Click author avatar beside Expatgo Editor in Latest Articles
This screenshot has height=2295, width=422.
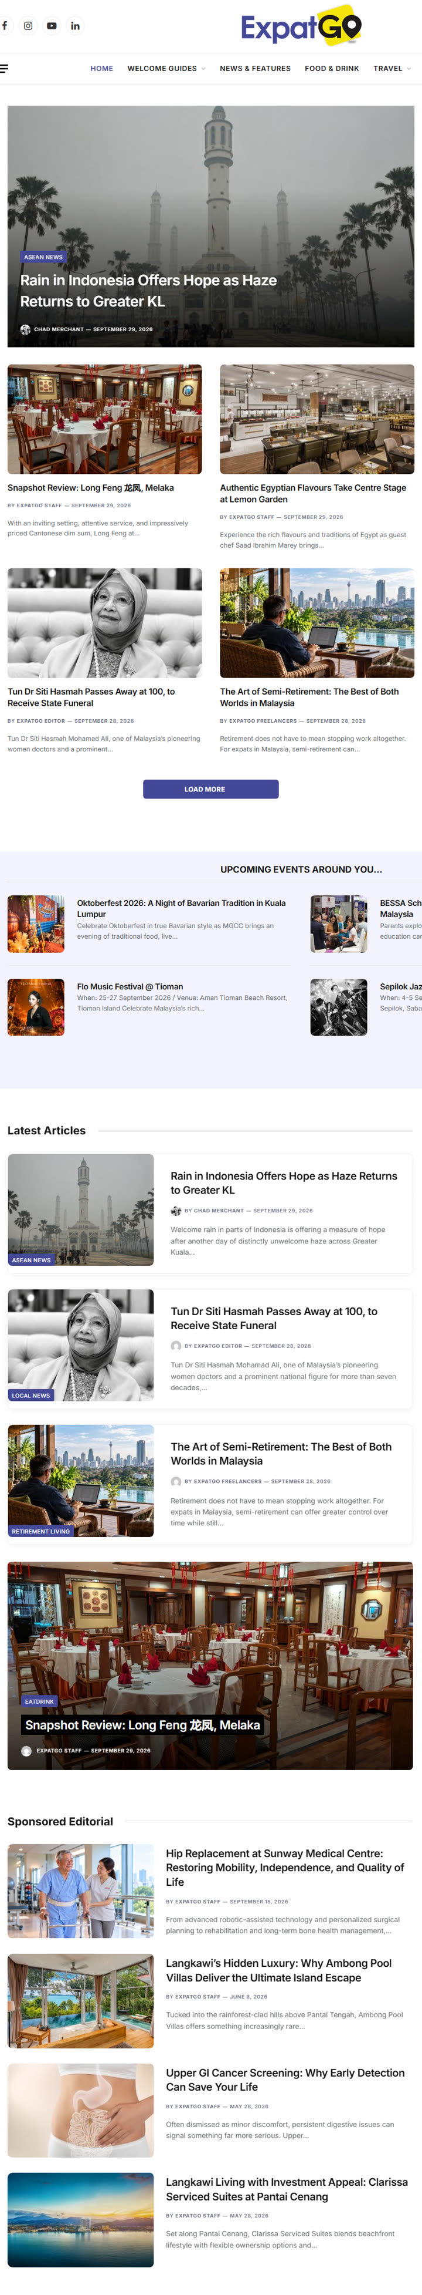[x=176, y=1345]
